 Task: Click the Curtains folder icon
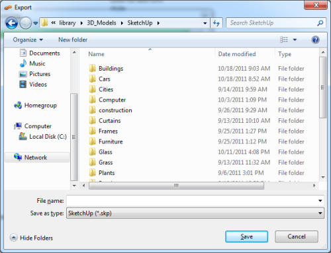click(x=93, y=120)
